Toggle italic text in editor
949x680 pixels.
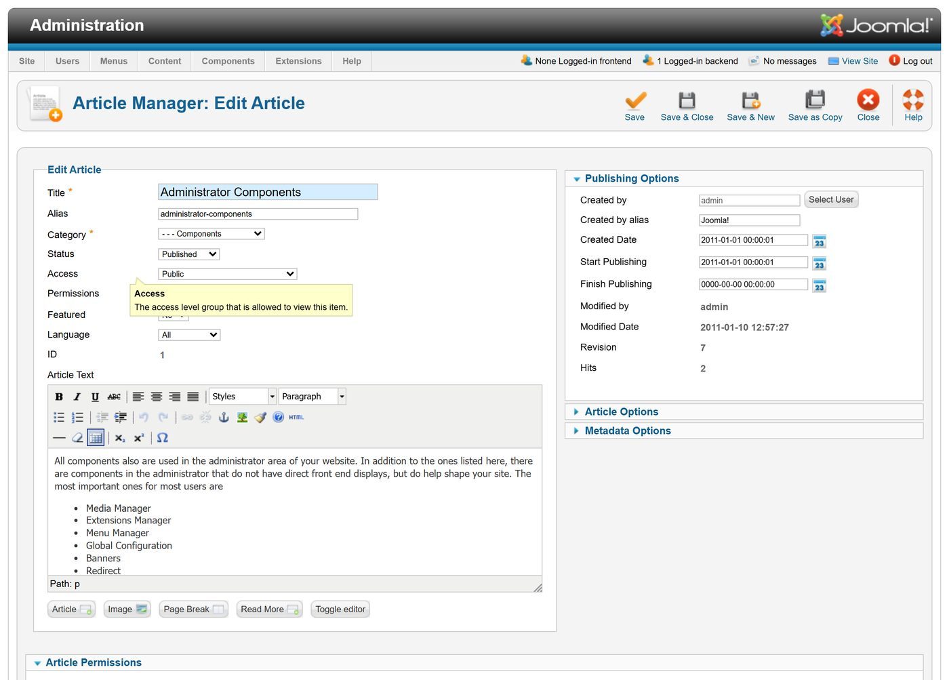click(77, 397)
